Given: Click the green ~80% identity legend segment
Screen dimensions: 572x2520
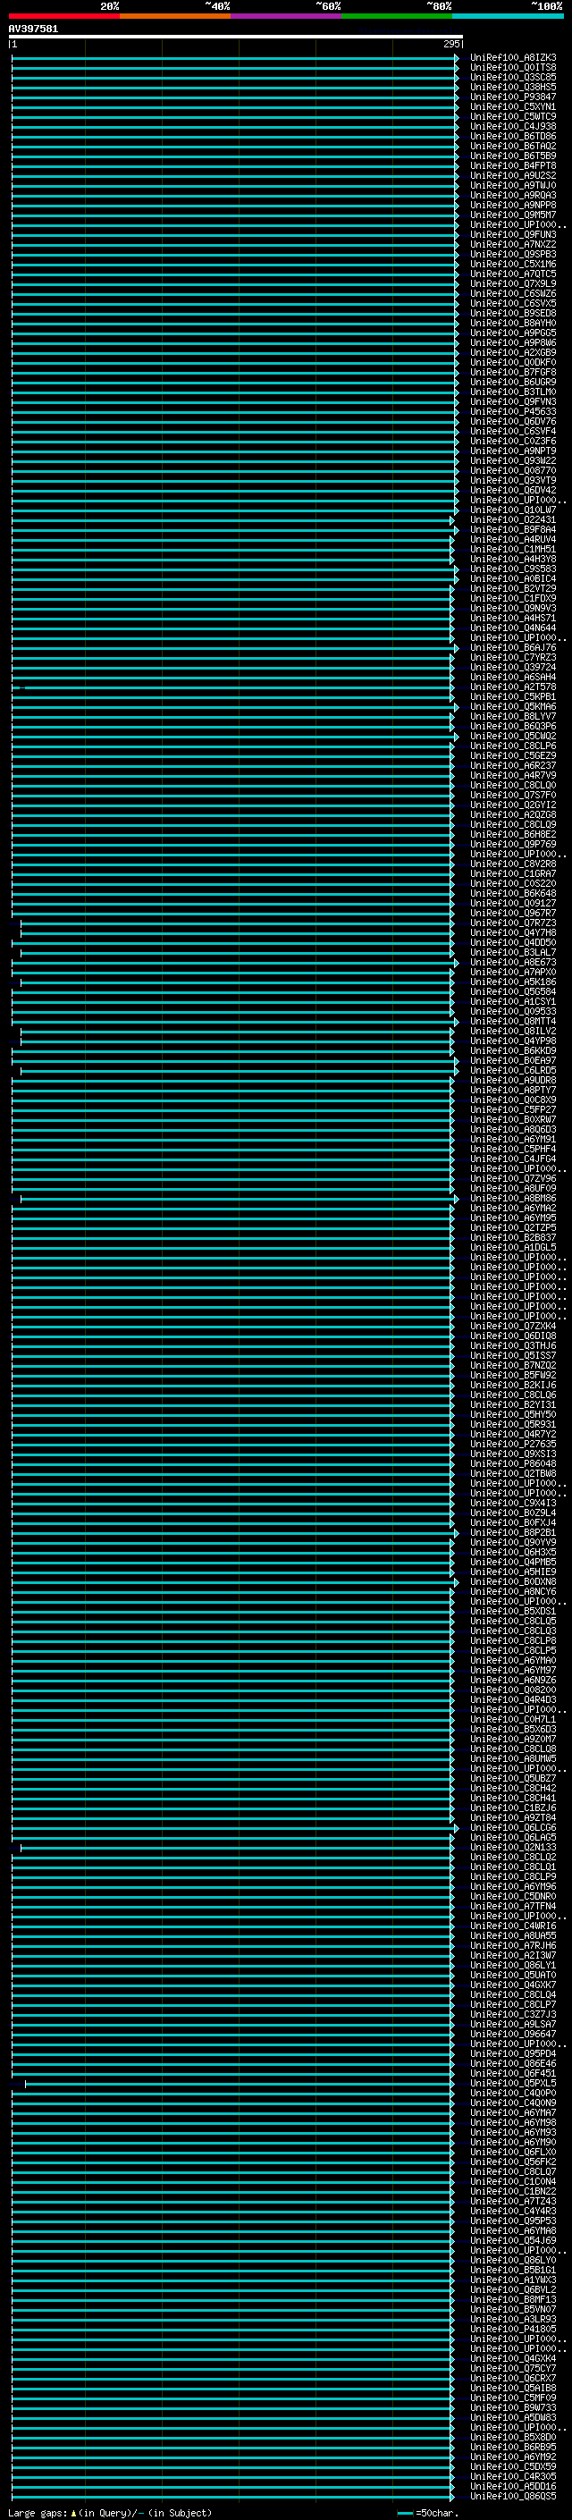Looking at the screenshot, I should [397, 17].
